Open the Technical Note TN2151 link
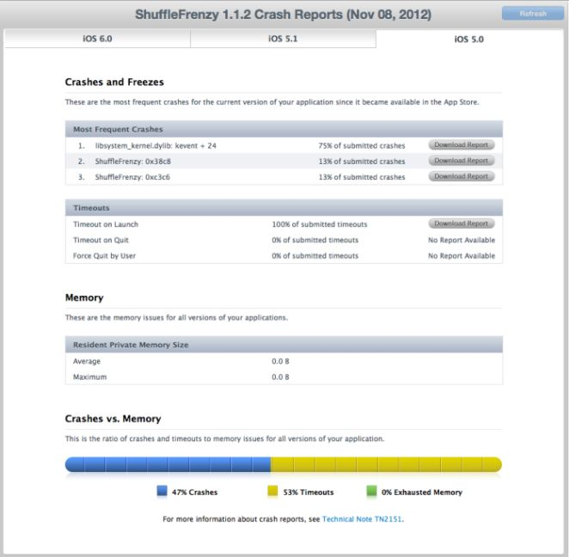569x557 pixels. pos(362,519)
